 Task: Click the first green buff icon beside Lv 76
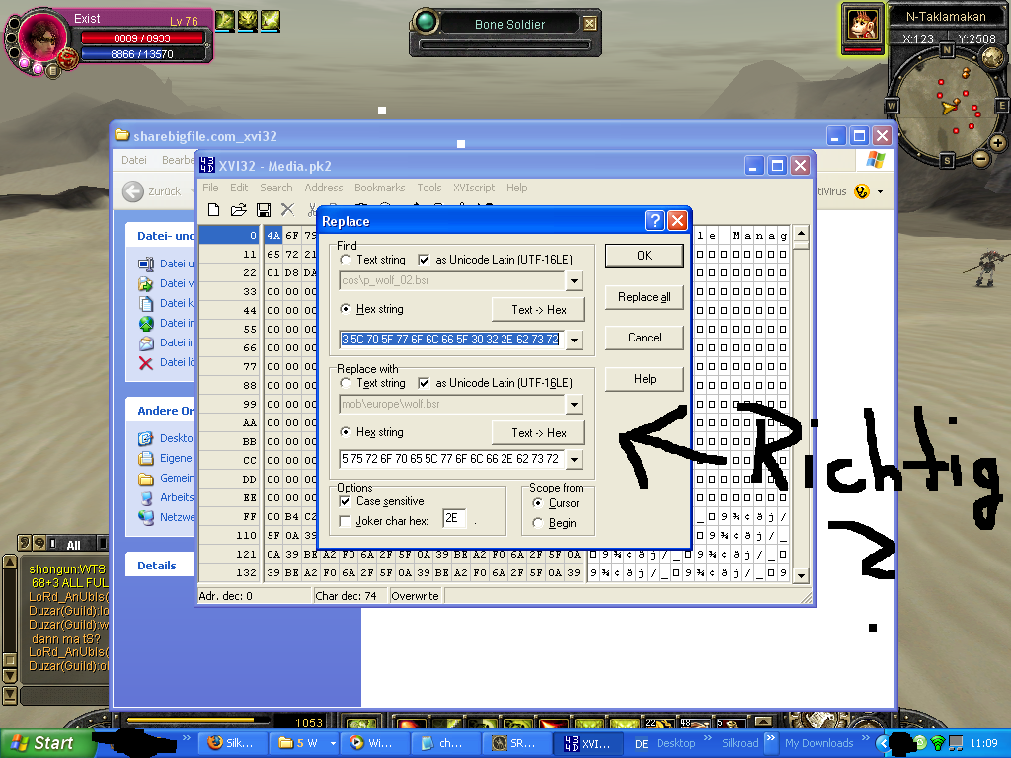[224, 21]
